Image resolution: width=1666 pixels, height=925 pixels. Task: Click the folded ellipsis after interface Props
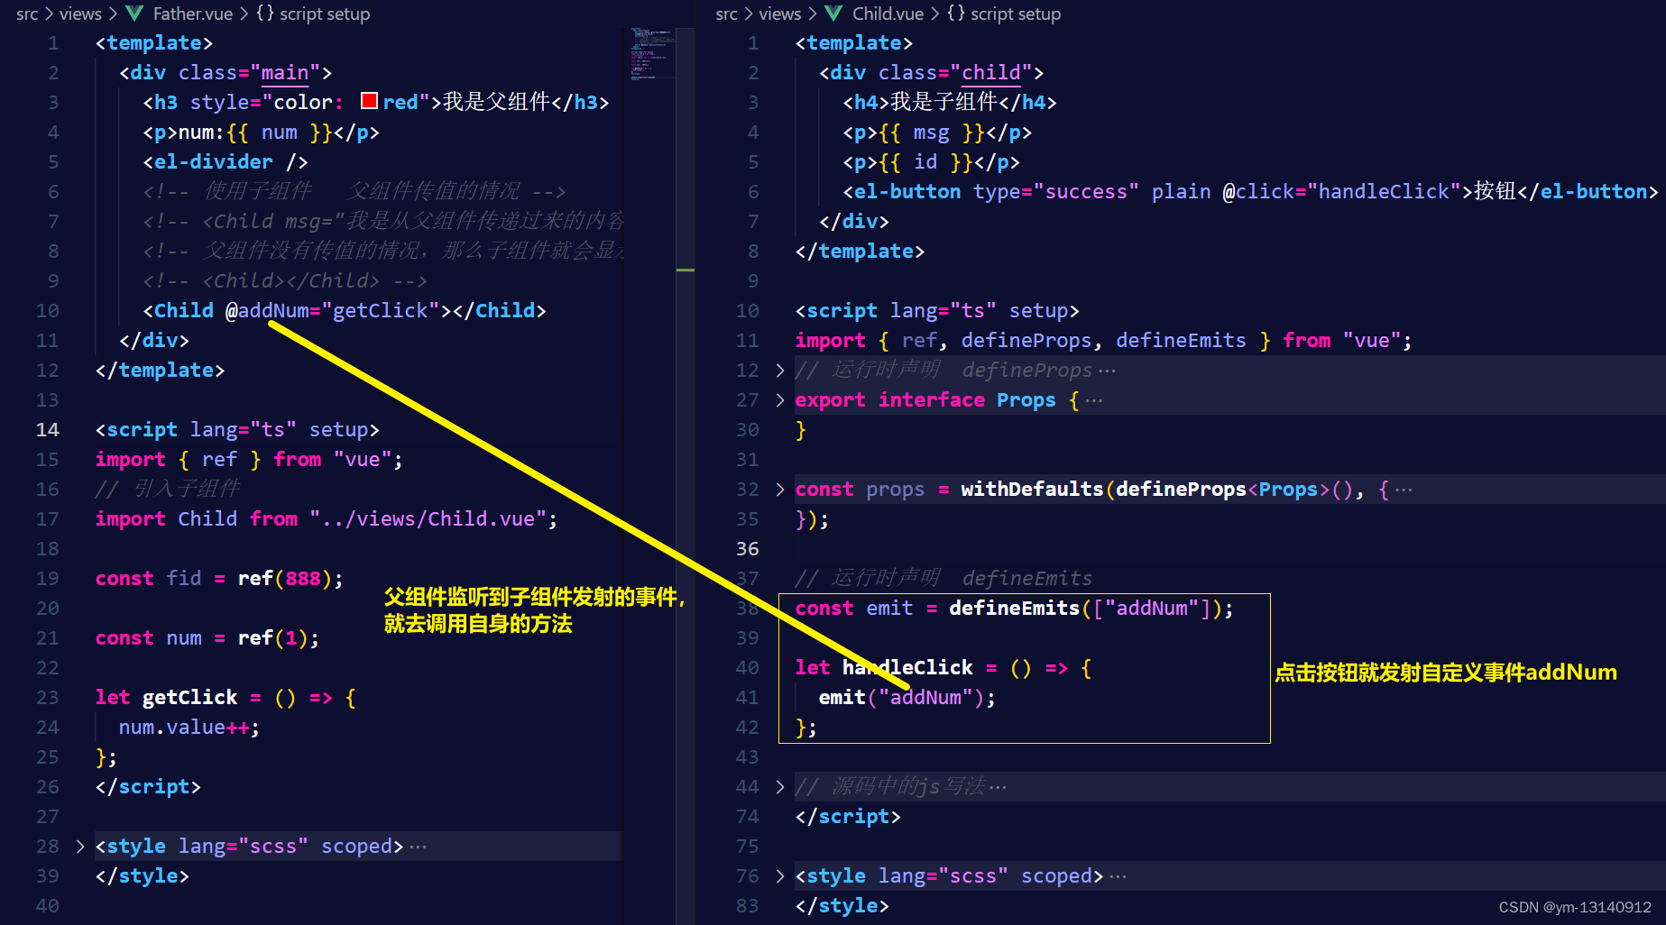click(x=1093, y=400)
